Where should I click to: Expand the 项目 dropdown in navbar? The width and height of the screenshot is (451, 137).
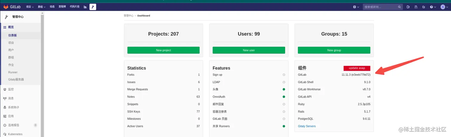click(x=30, y=7)
